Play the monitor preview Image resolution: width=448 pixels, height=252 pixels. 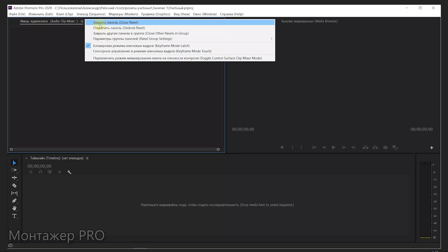tap(333, 148)
